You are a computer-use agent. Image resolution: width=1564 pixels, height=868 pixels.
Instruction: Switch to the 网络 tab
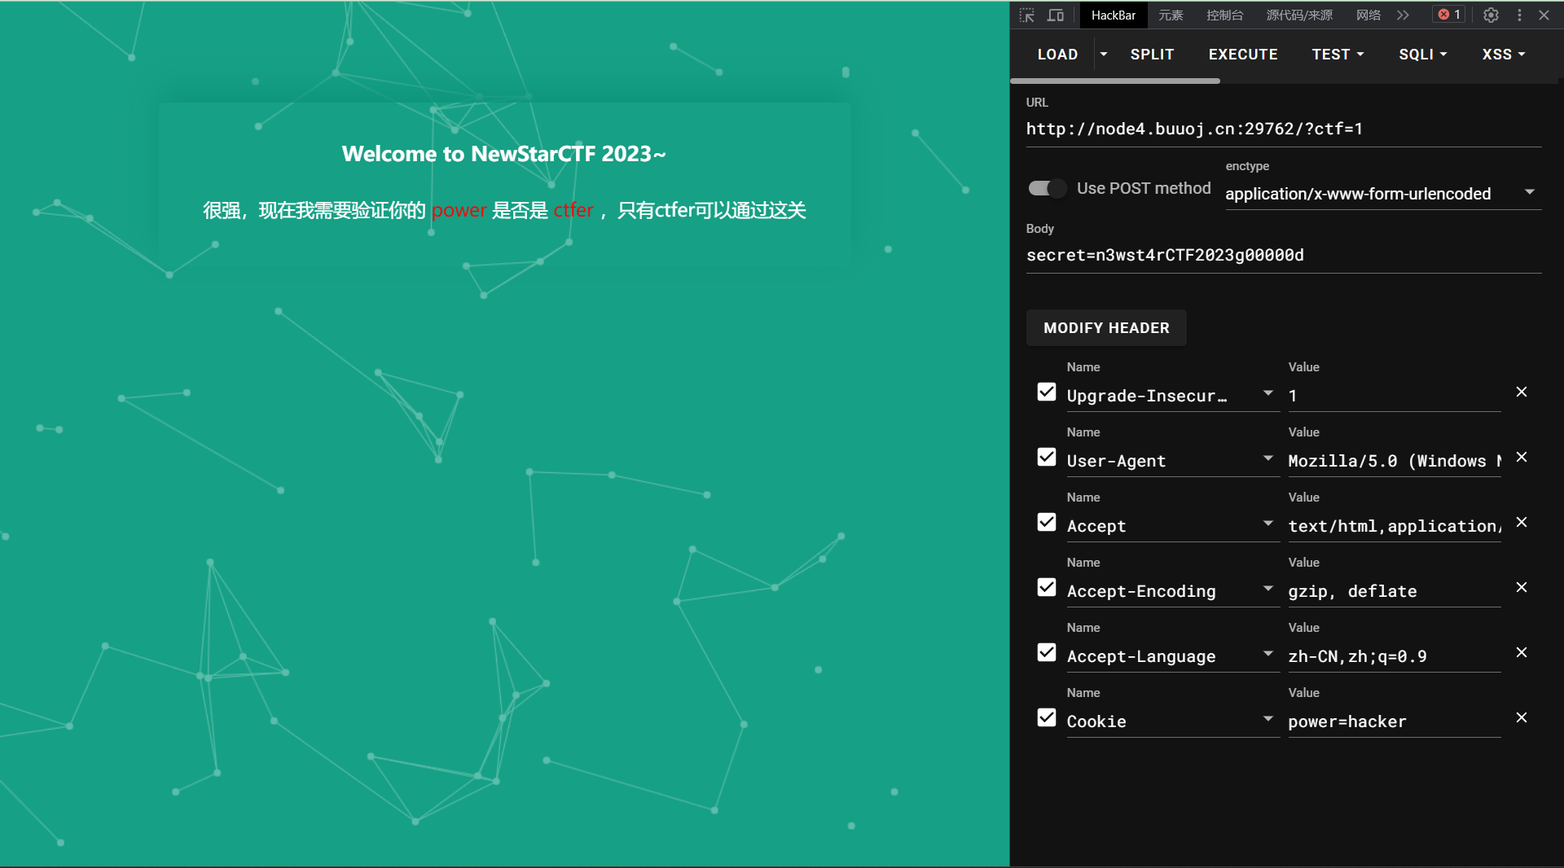tap(1368, 15)
